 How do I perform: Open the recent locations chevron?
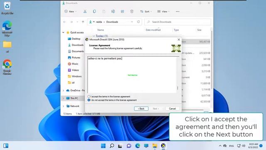(x=77, y=22)
